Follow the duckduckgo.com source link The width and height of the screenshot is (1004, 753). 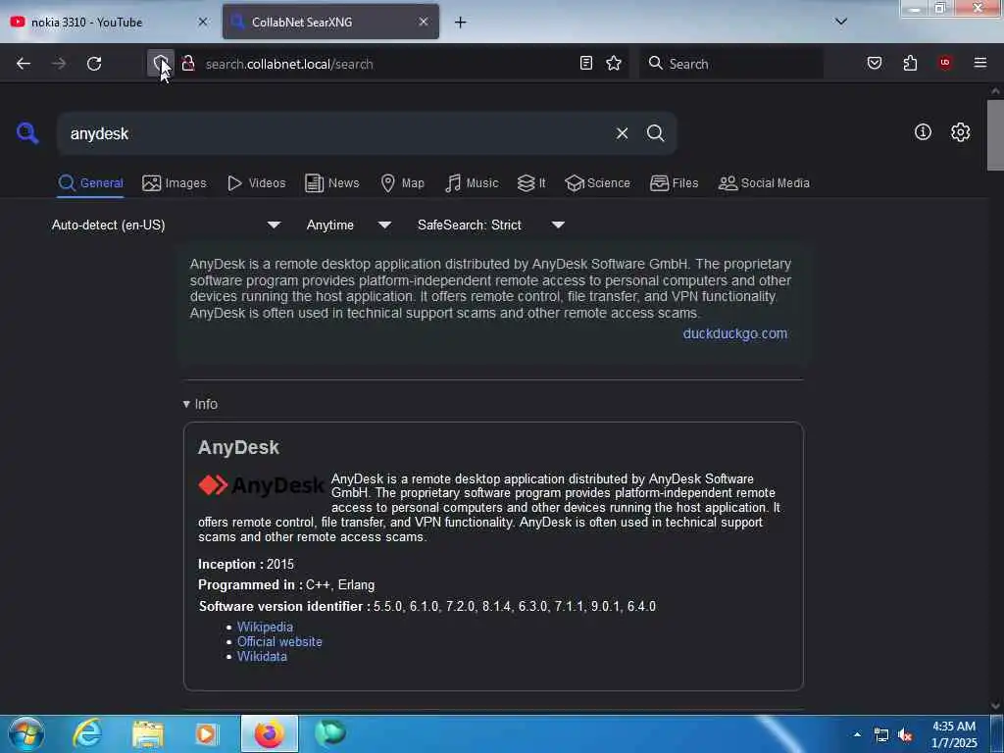pyautogui.click(x=735, y=333)
